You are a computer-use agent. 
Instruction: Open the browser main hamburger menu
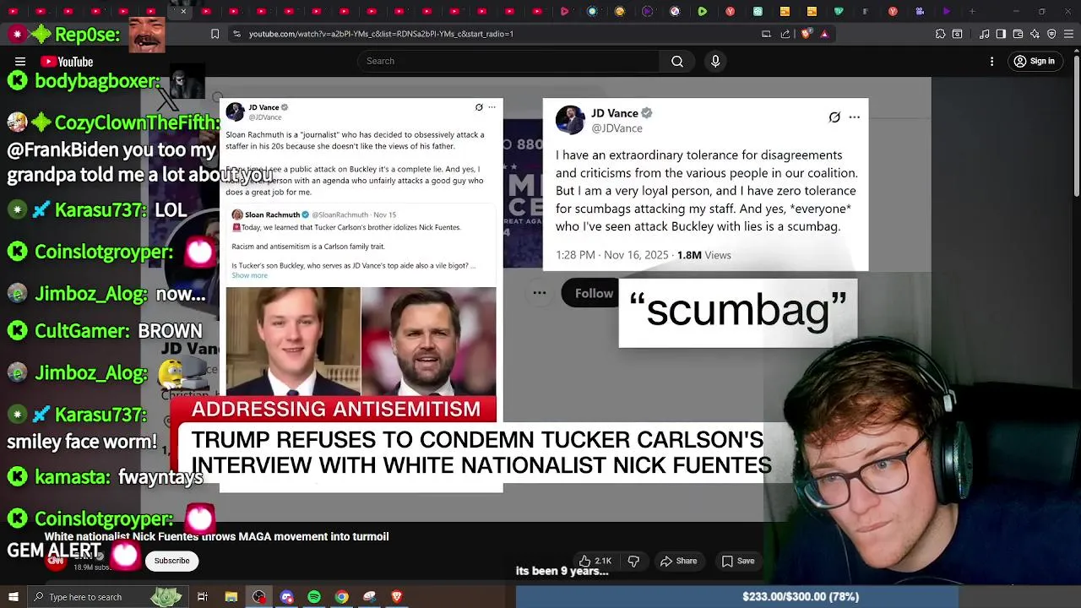coord(1068,34)
